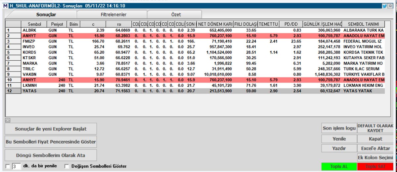Click the green 'Toplu AL' button
This screenshot has width=397, height=172.
339,166
